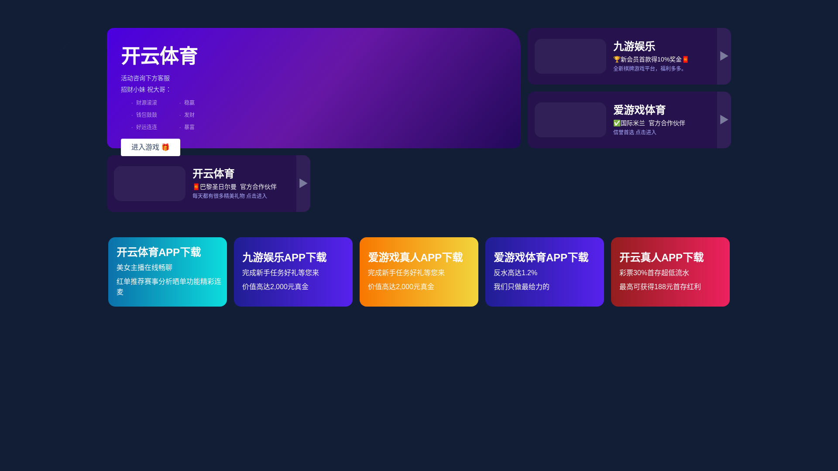Screen dimensions: 838x471
Task: Open the play arrow on small 开云体育 card
Action: (303, 184)
